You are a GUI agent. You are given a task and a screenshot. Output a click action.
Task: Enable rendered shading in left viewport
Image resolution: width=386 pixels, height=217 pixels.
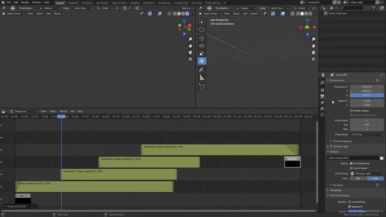tap(188, 14)
